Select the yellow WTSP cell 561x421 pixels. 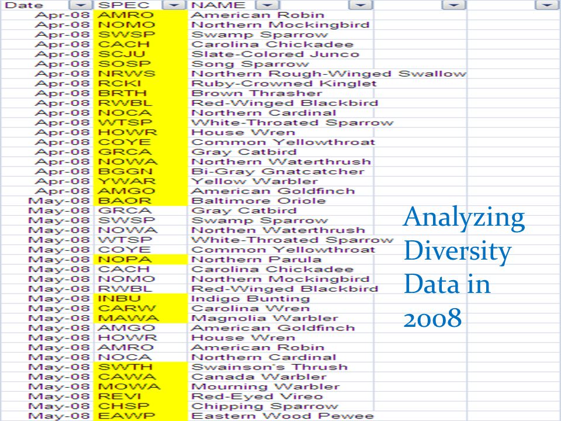pos(140,122)
